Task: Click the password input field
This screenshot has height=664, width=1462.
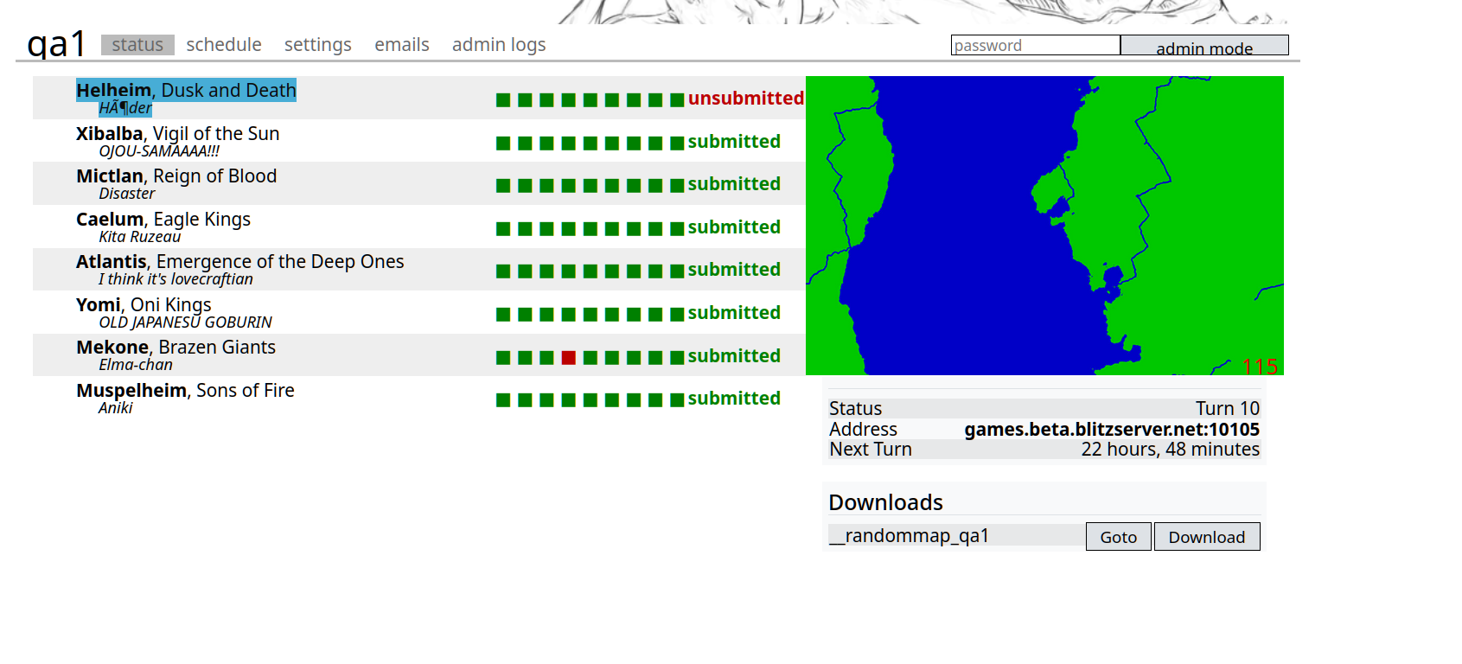Action: [x=1035, y=46]
